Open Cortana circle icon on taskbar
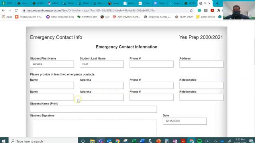The image size is (255, 143). 83,141
